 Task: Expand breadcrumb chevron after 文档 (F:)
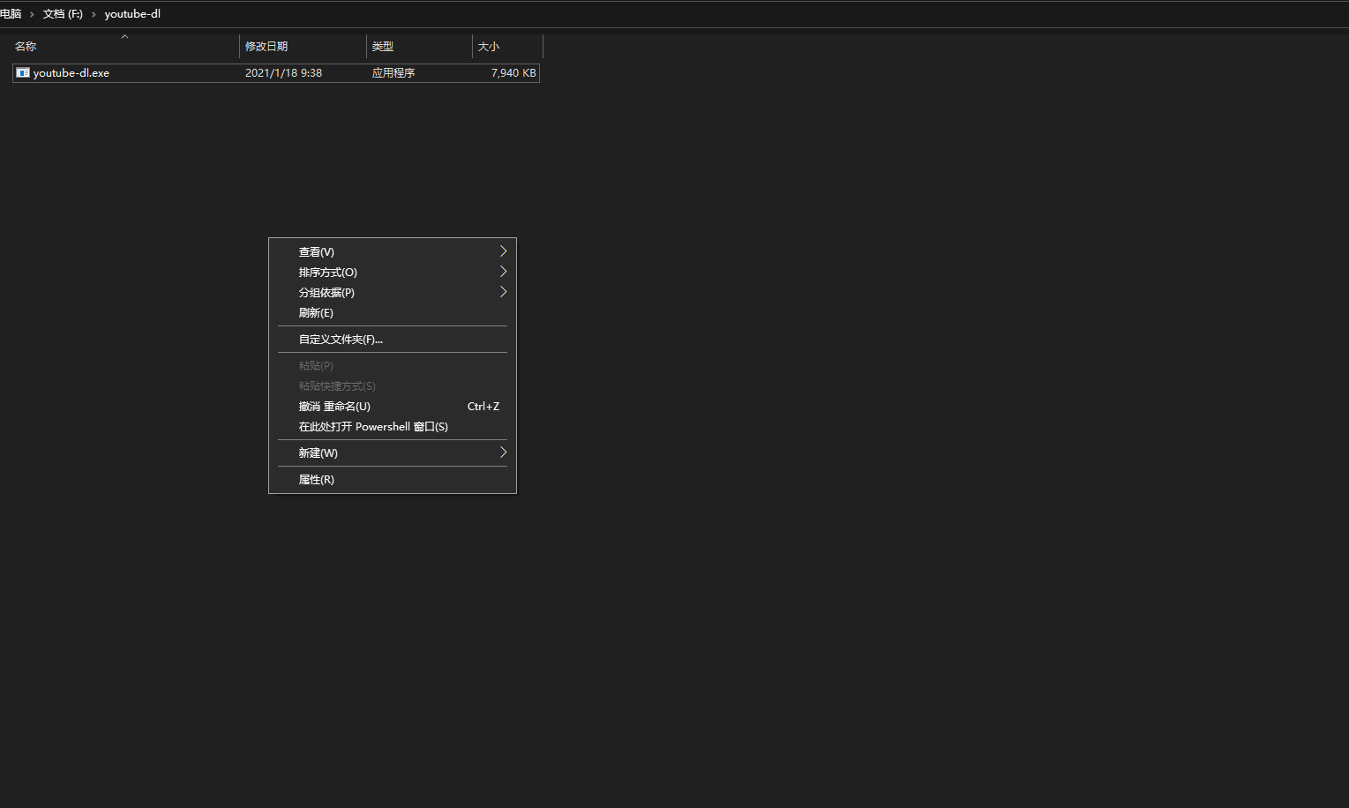click(94, 14)
